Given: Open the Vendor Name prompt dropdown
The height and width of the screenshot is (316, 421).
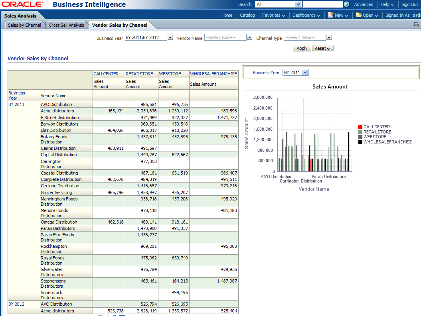Looking at the screenshot, I should [x=249, y=37].
